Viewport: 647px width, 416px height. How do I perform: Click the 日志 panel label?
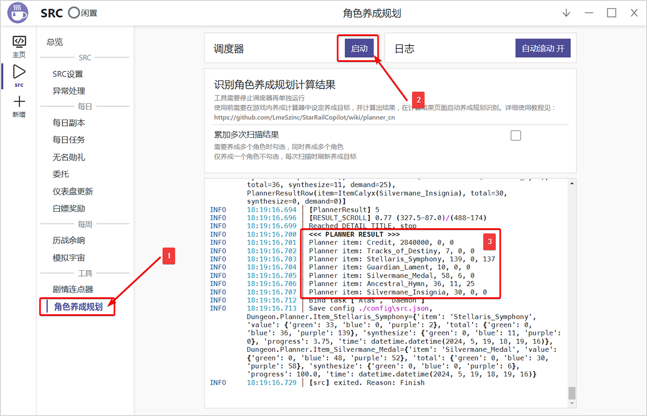(404, 48)
